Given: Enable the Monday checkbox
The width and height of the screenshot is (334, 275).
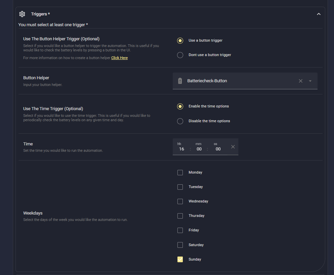Looking at the screenshot, I should click(180, 172).
